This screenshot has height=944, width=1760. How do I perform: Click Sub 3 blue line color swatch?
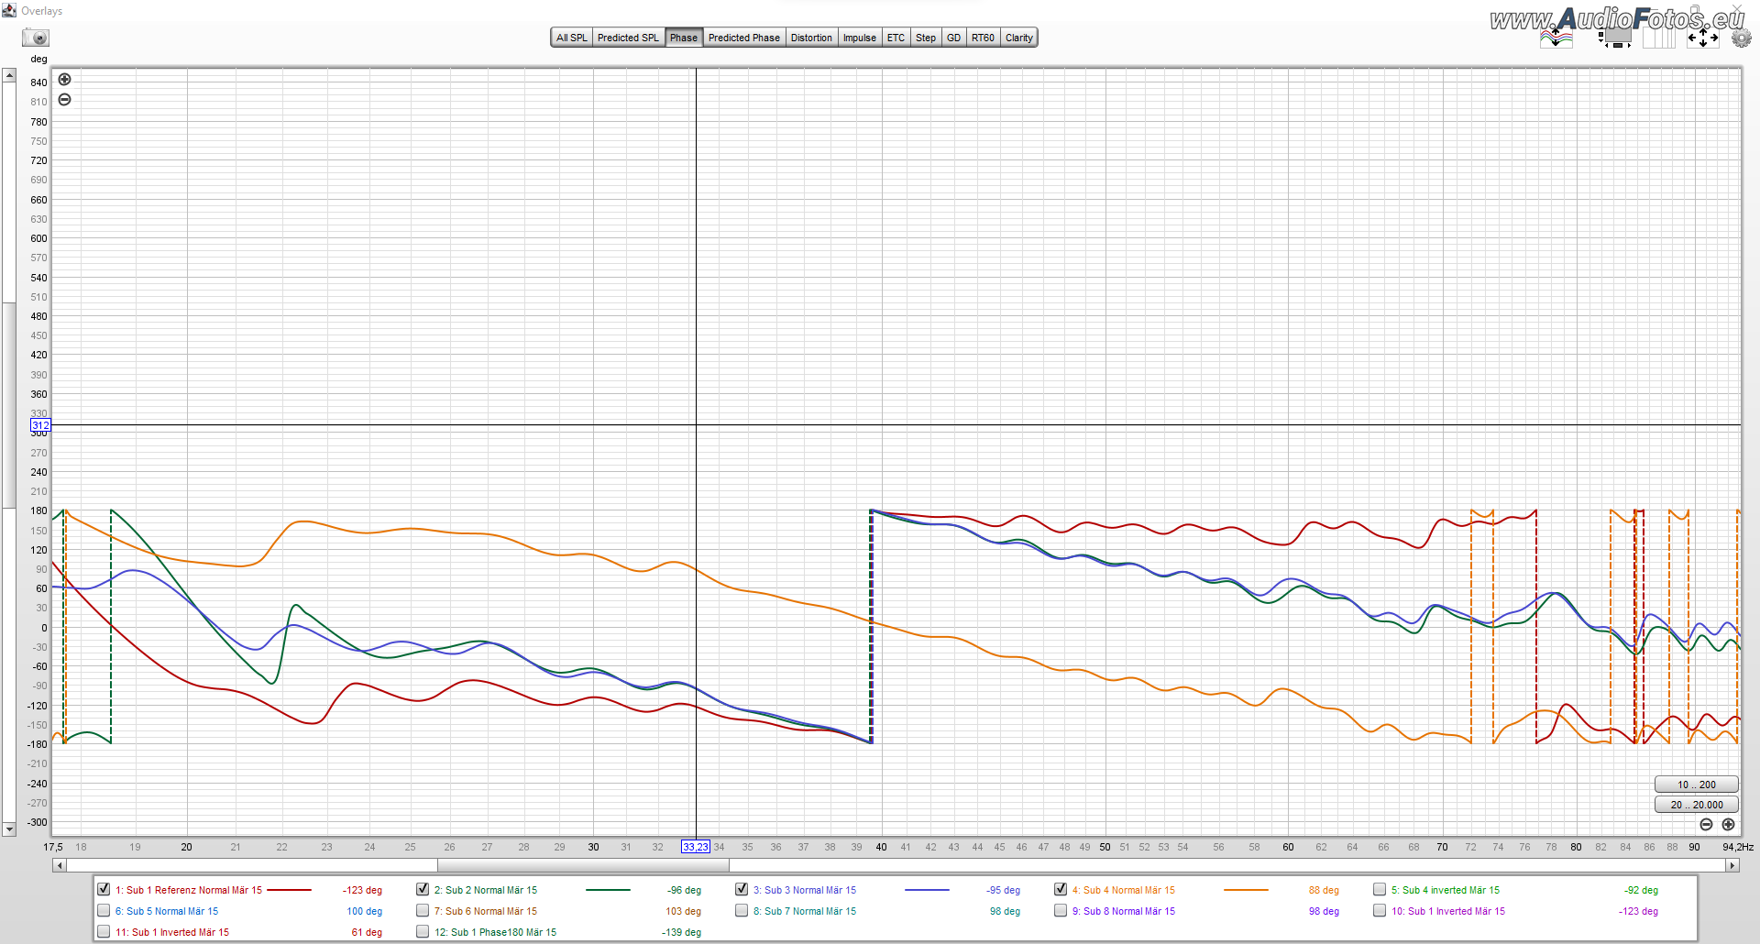927,890
